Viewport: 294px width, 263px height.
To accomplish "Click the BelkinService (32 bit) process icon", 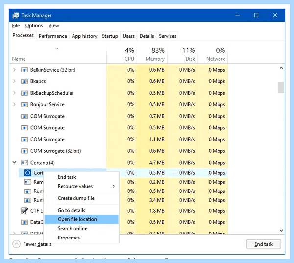I will click(x=24, y=70).
